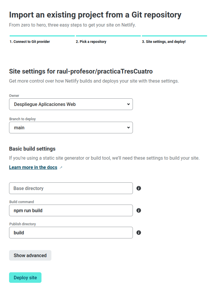Click the progress bar above Connect to Git provider

(42, 36)
